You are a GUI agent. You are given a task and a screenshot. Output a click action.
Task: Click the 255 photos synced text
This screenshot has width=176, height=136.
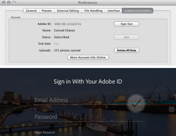[x=67, y=50]
